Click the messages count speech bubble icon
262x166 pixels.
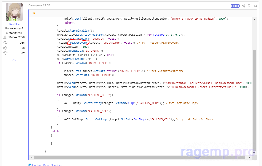coord(5,43)
